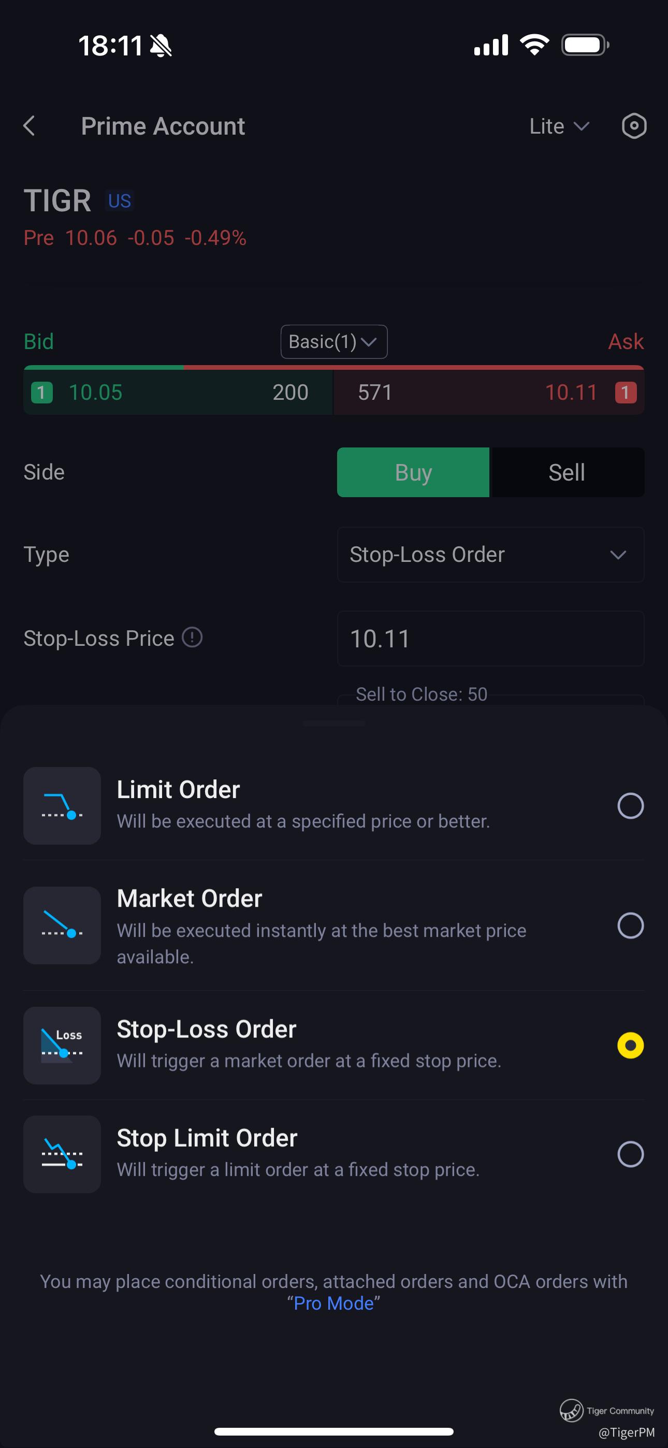Screen dimensions: 668x1448
Task: Open the Pro Mode link
Action: (x=333, y=1303)
